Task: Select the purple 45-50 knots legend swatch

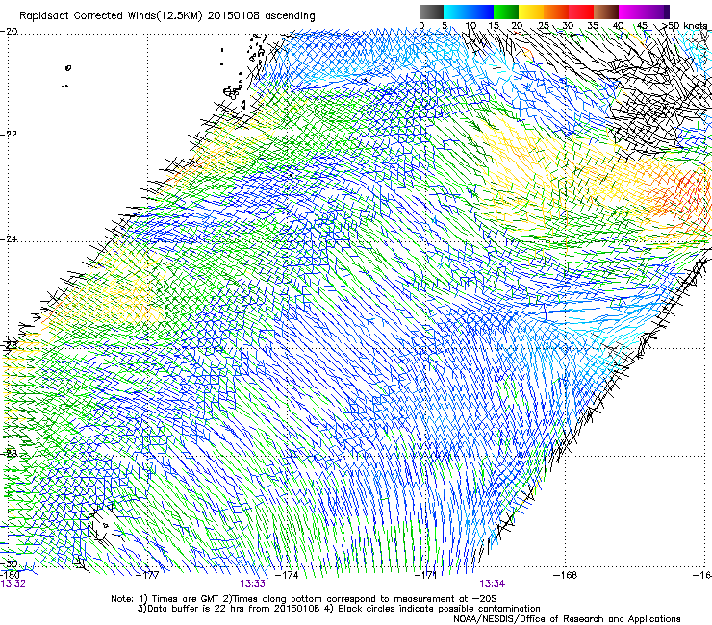Action: pos(656,12)
